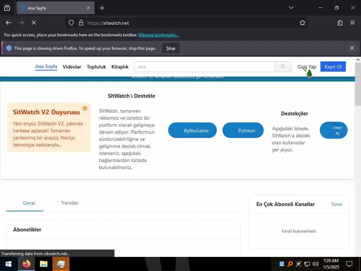Click the SitWatch'ı Destekle heading
Screen dimensions: 361x271
(x=131, y=96)
